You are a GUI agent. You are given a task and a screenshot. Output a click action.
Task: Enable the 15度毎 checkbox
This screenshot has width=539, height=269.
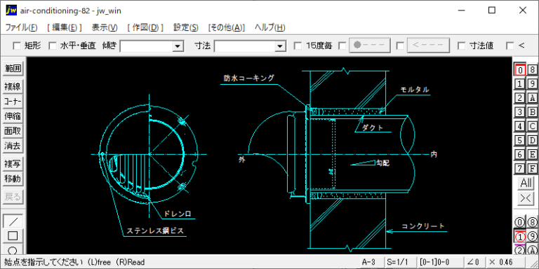tap(298, 46)
